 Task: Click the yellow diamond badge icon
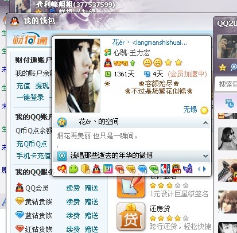tap(131, 169)
